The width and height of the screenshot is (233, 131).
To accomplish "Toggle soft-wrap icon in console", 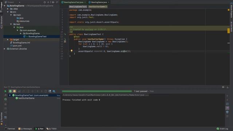I will (x=227, y=104).
